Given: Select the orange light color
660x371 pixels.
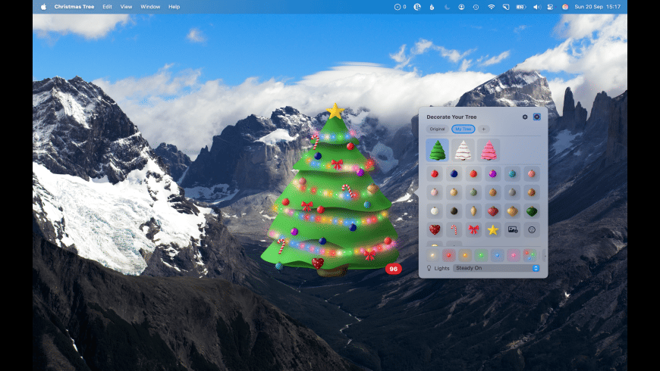Looking at the screenshot, I should pyautogui.click(x=465, y=255).
